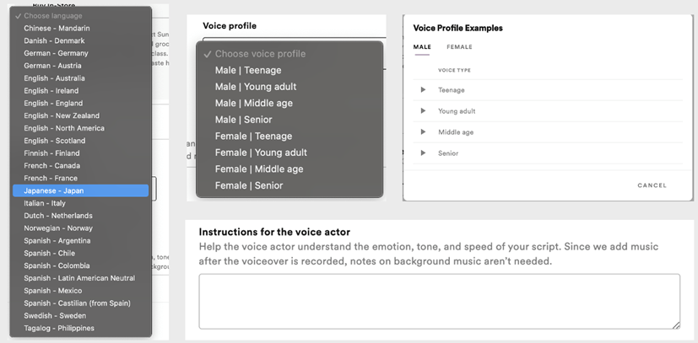
Task: Select highlighted Japanese - Japan entry
Action: click(x=80, y=190)
